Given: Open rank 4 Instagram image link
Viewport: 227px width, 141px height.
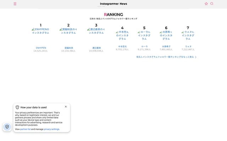Looking at the screenshot, I should [122, 35].
